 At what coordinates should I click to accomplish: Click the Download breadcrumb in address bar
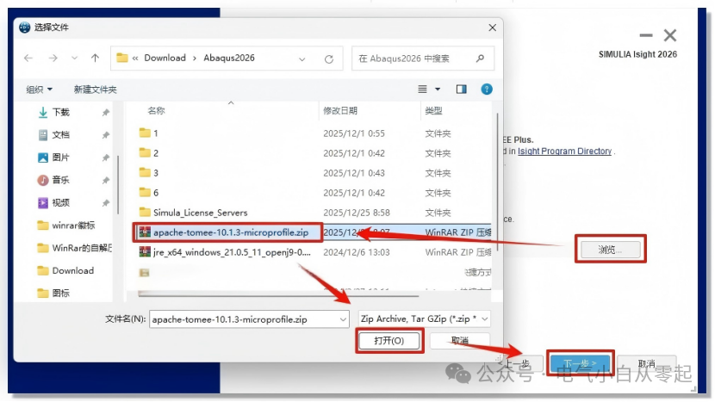(165, 58)
